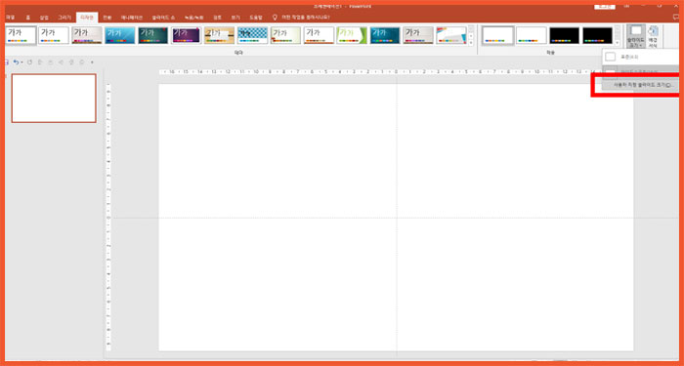The width and height of the screenshot is (684, 366).
Task: Save via quick access toolbar icon
Action: click(x=7, y=62)
